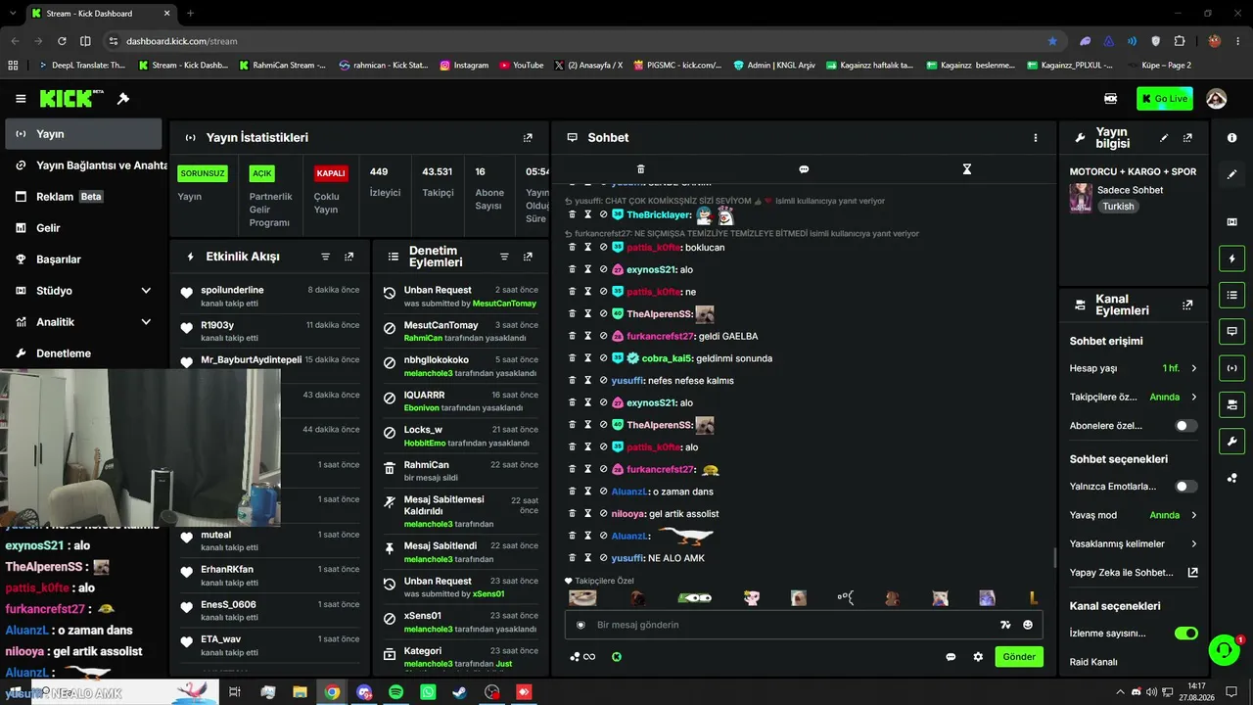
Task: Open the Yasaklanmış kelimeler list
Action: pyautogui.click(x=1134, y=544)
